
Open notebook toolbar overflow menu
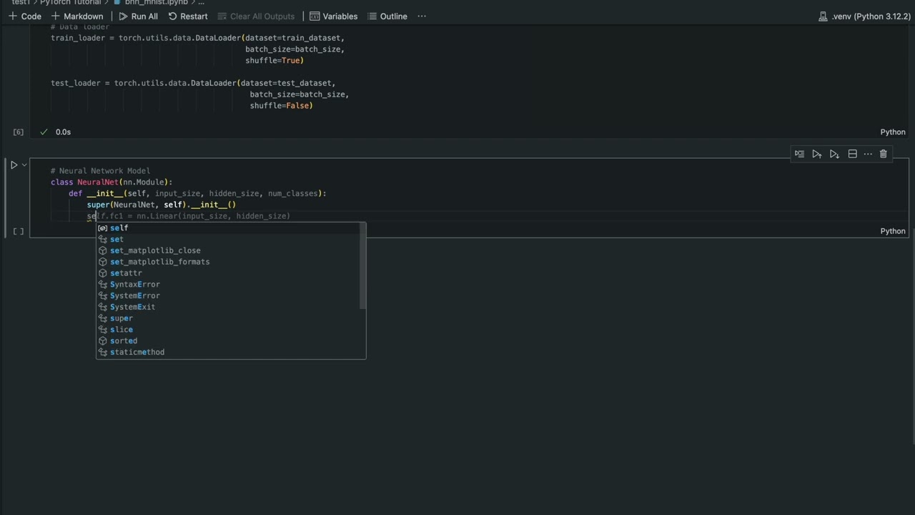click(422, 16)
